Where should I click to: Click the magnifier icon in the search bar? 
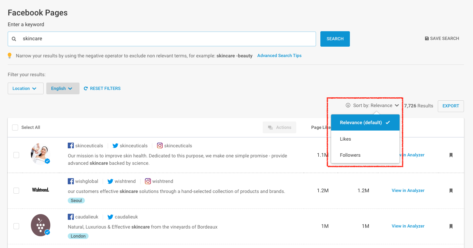pos(14,39)
